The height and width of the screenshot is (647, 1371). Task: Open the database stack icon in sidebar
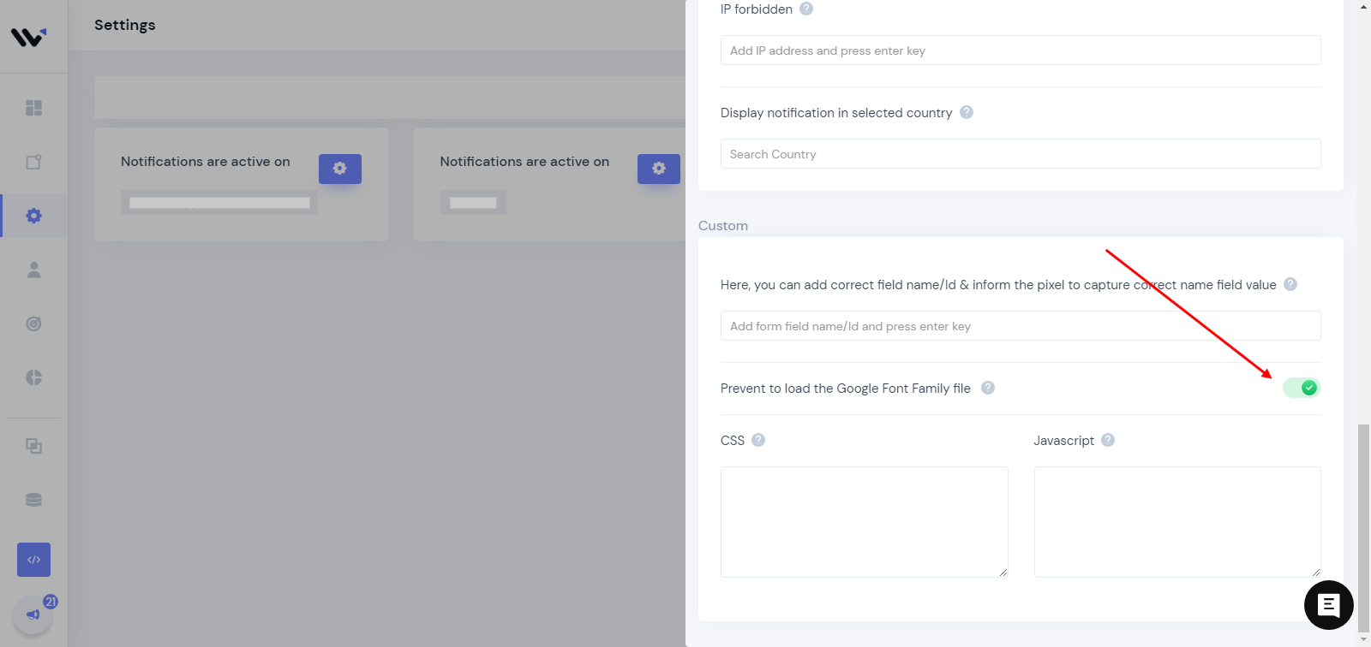[x=33, y=500]
